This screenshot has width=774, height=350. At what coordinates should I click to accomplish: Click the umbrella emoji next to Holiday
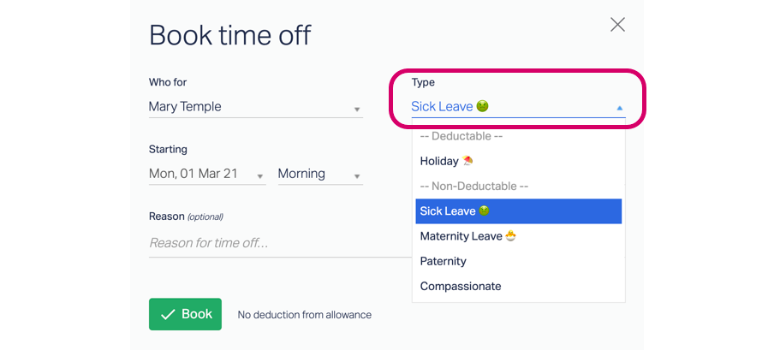(467, 160)
